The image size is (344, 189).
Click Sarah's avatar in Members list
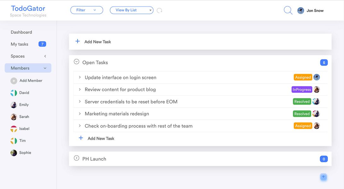(x=14, y=117)
